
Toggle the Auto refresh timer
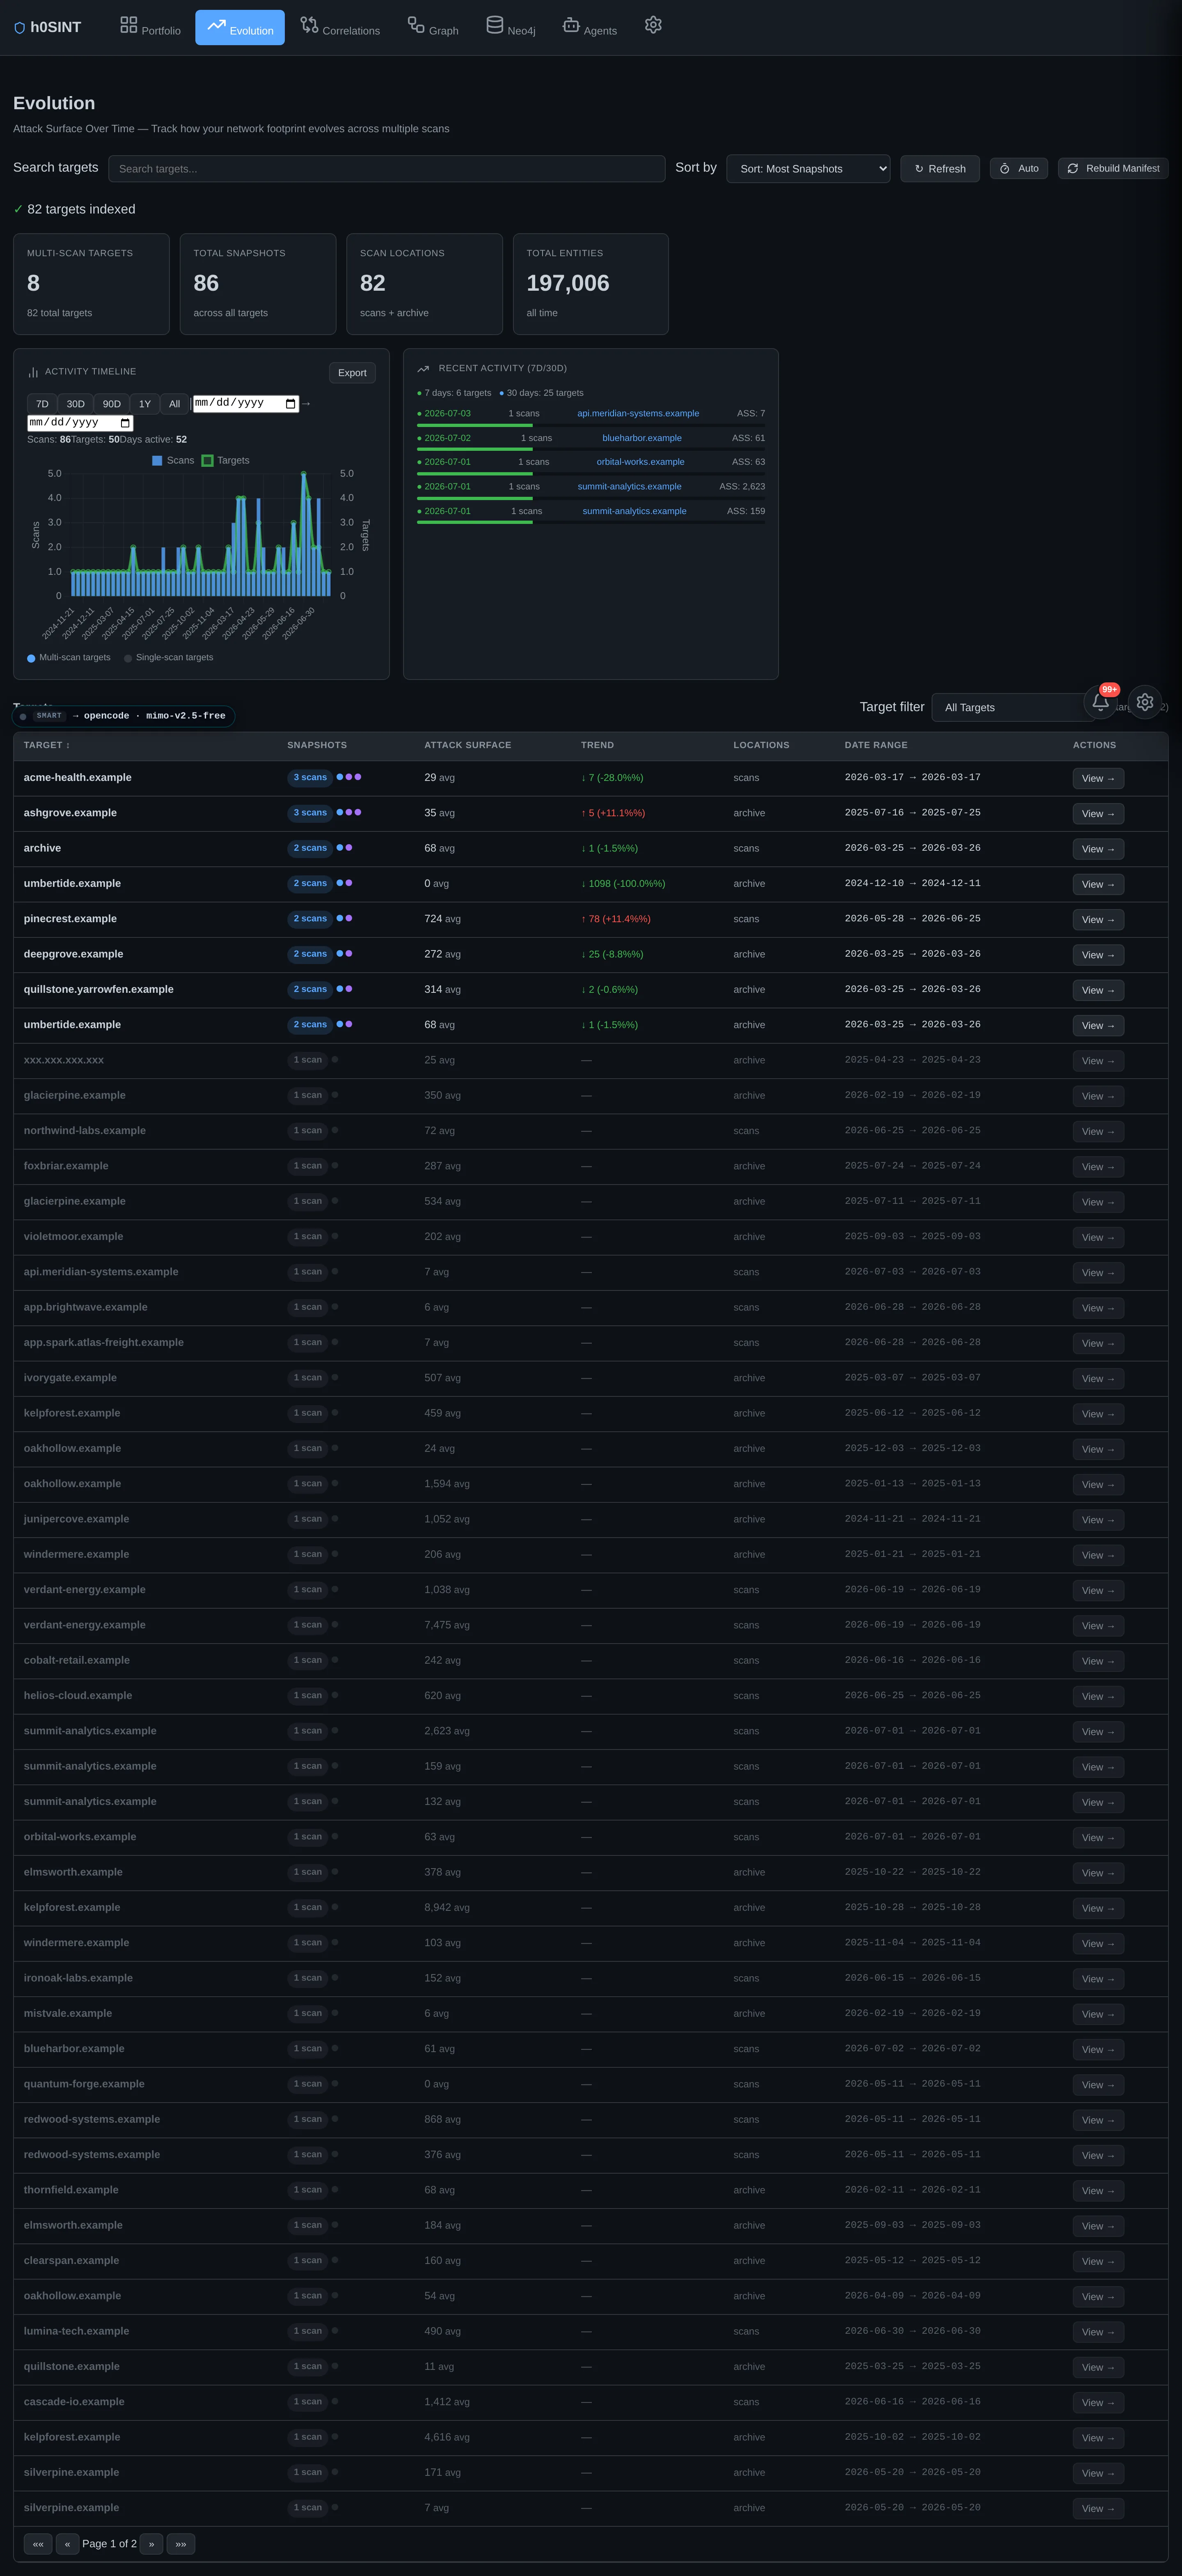[1019, 168]
